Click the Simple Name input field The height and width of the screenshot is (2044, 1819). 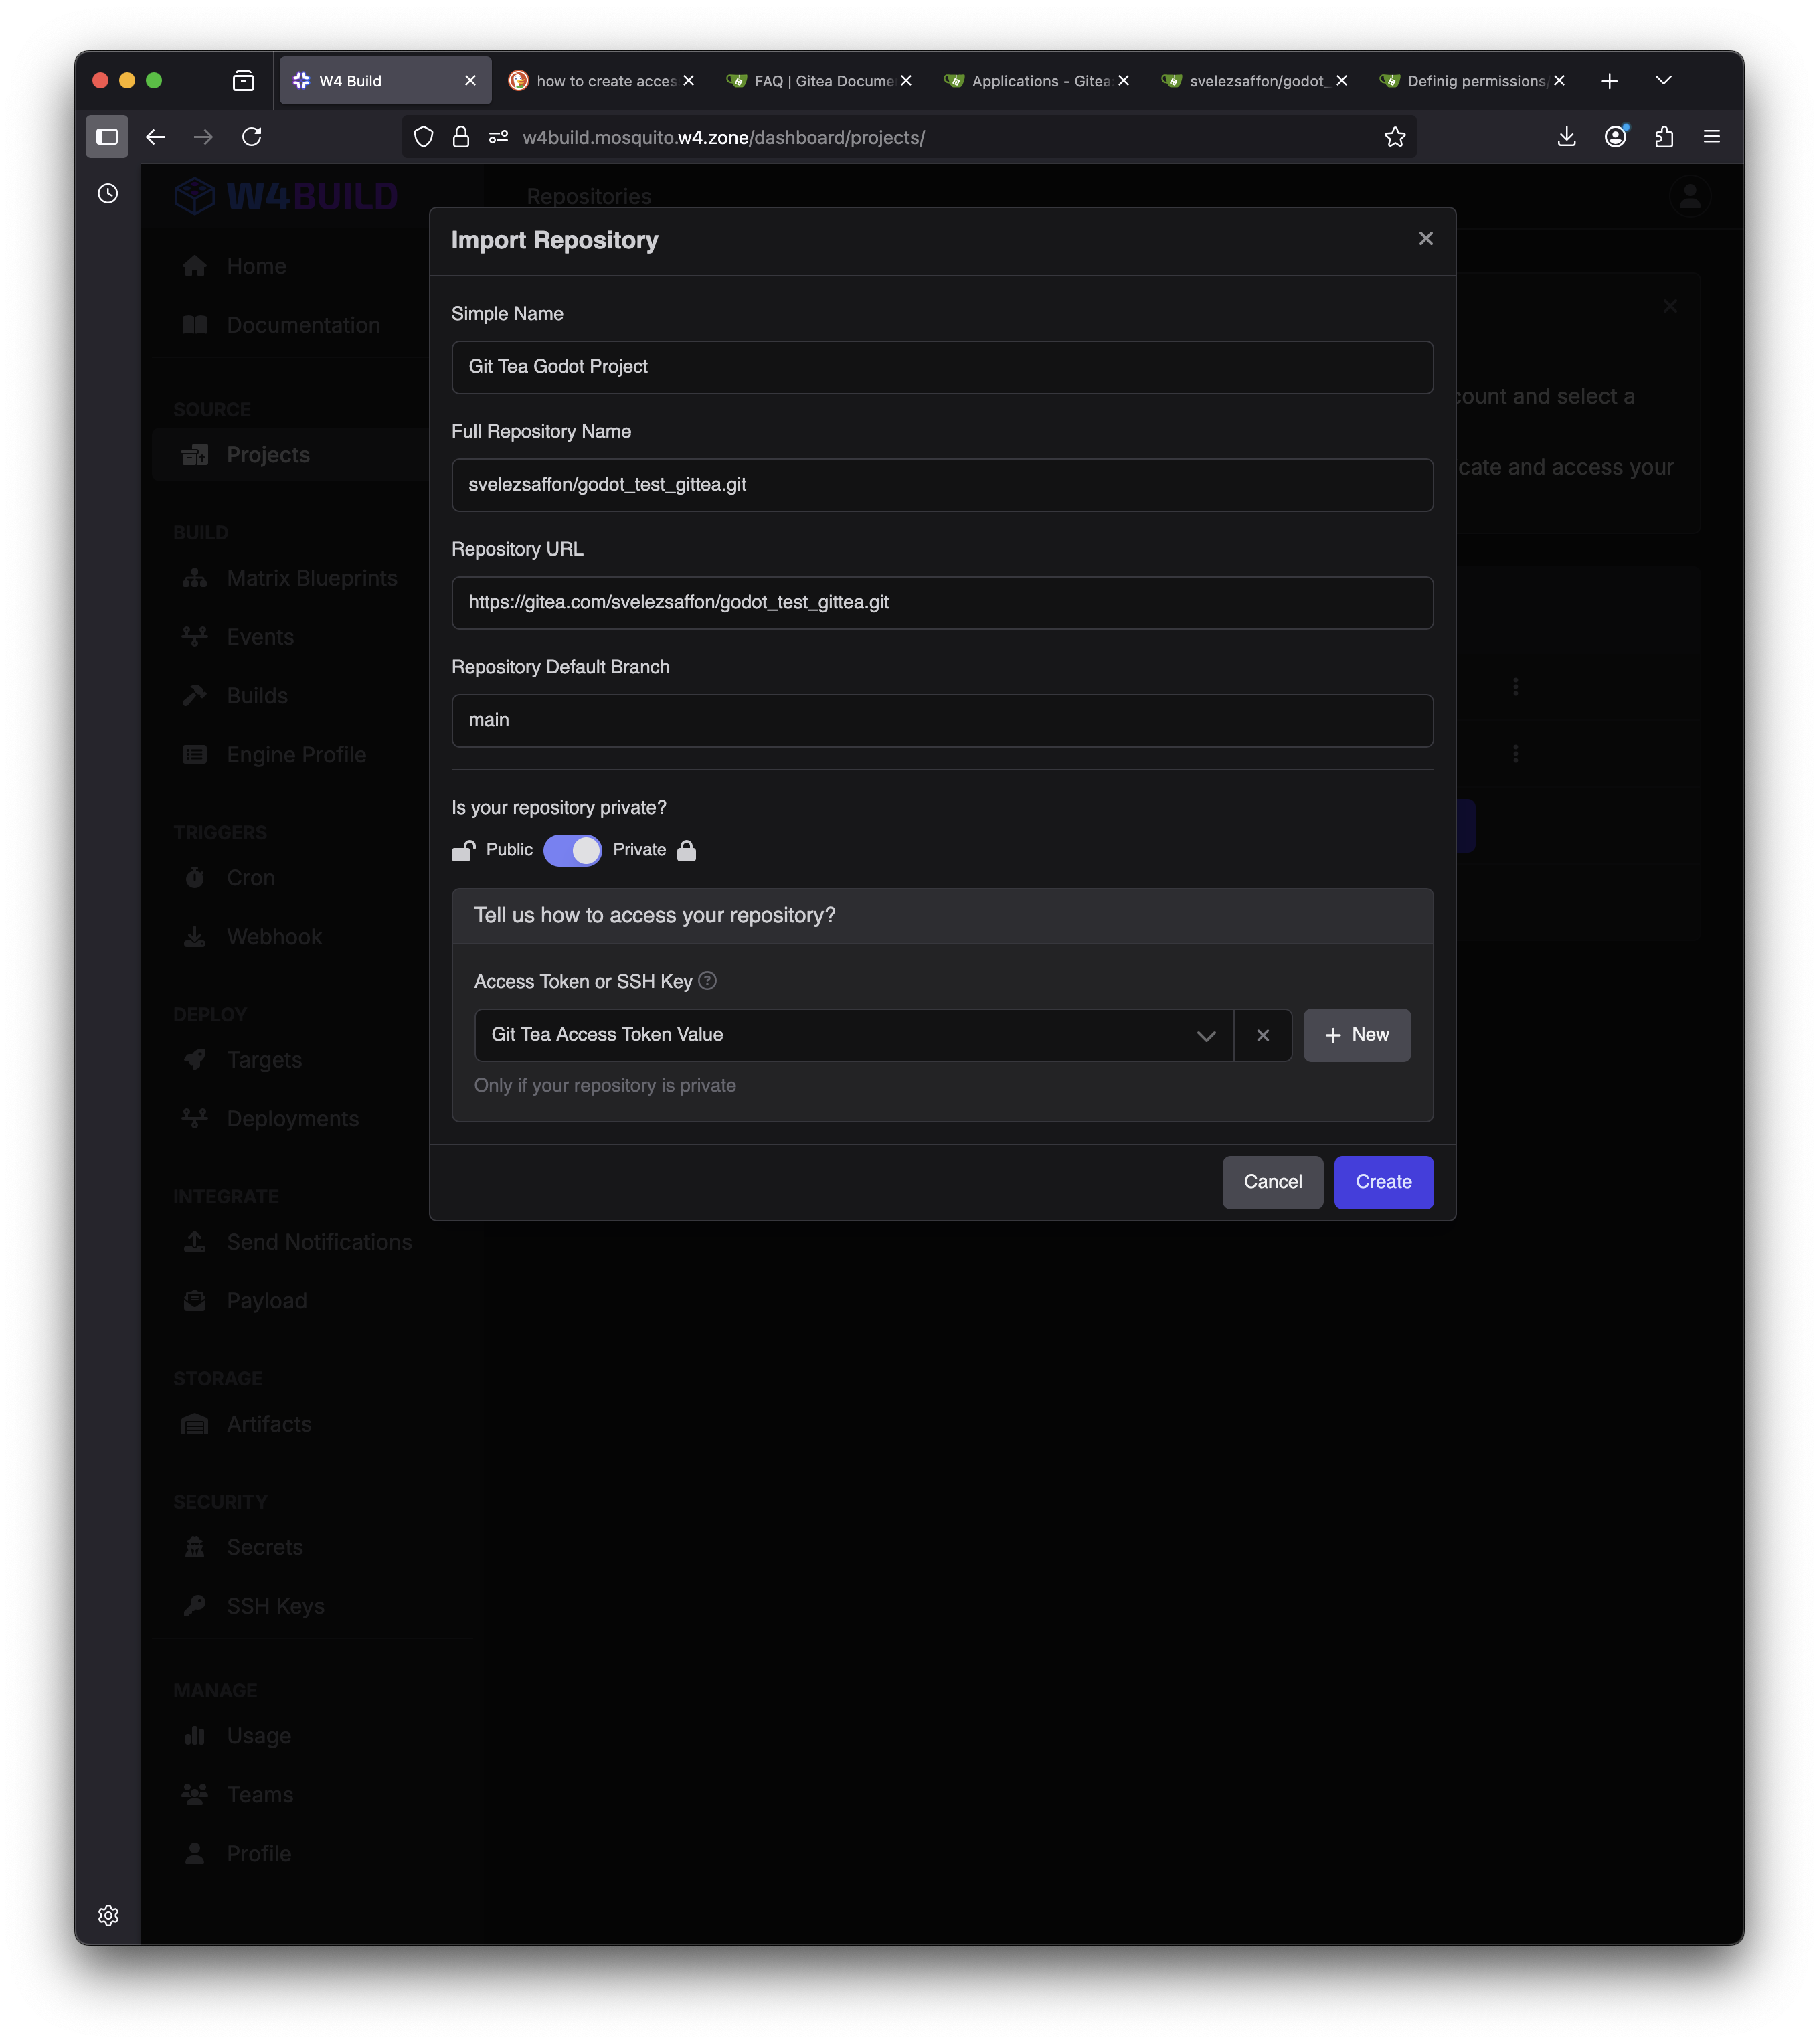click(942, 367)
